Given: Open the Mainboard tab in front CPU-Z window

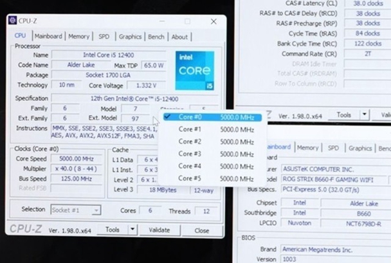Looking at the screenshot, I should click(48, 37).
